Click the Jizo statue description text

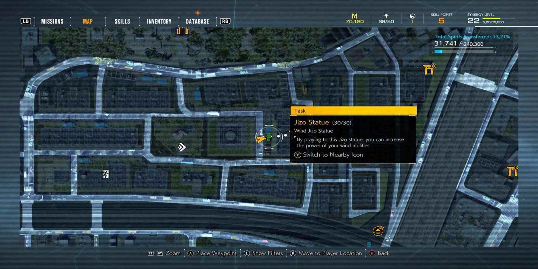pos(350,143)
